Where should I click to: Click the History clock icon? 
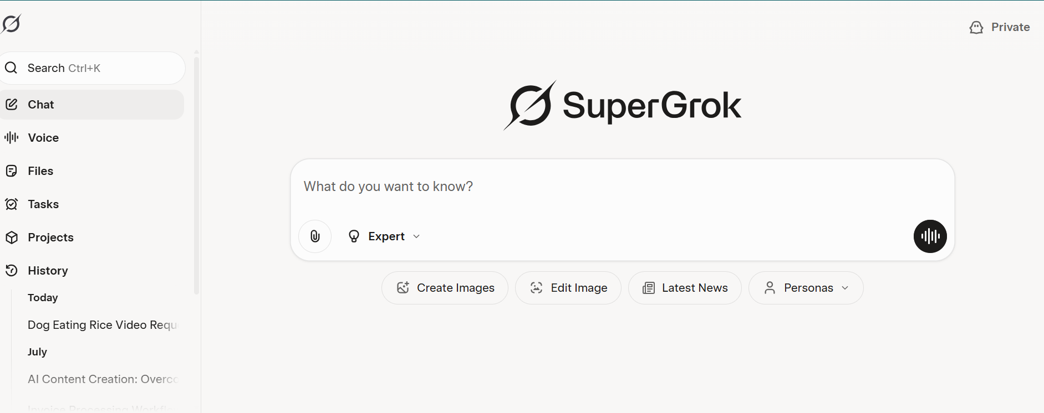(12, 271)
